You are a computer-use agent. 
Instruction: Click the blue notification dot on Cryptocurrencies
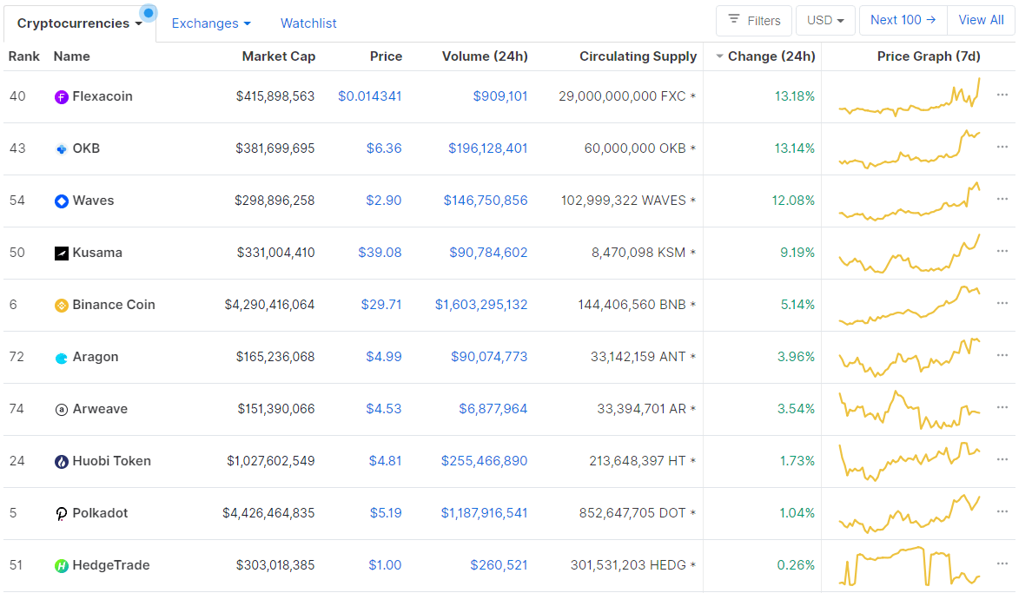point(149,12)
